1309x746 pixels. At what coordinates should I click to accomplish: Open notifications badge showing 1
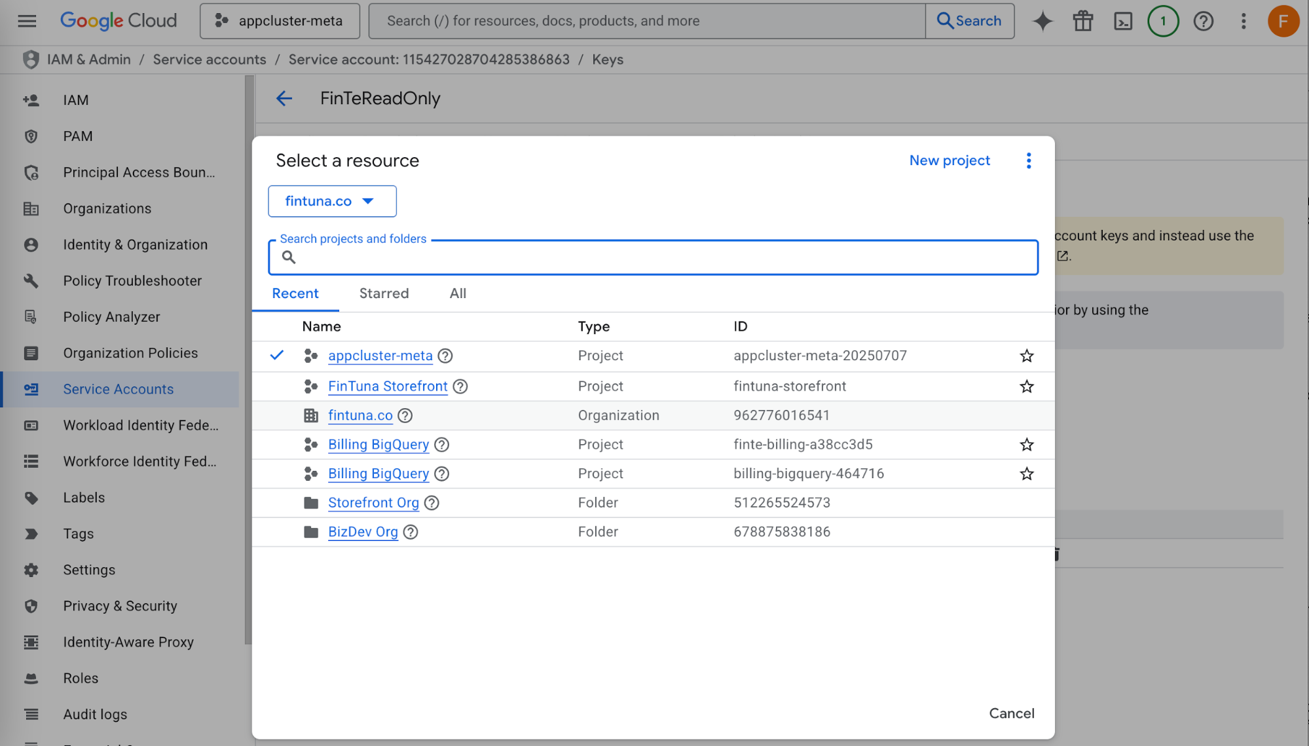click(1163, 21)
